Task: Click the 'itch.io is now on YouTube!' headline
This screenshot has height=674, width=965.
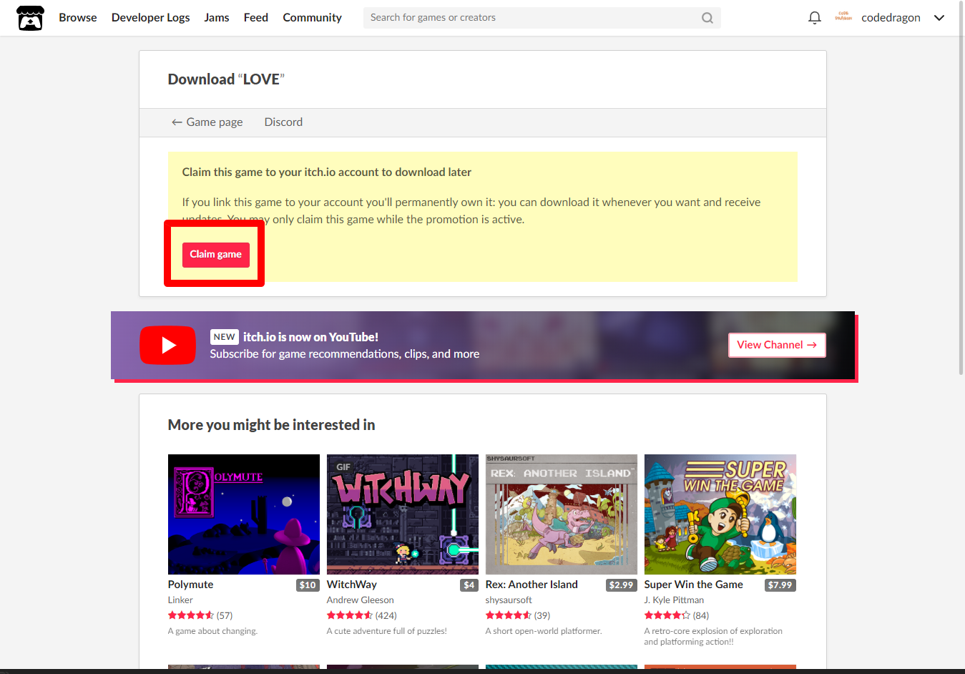Action: point(310,337)
